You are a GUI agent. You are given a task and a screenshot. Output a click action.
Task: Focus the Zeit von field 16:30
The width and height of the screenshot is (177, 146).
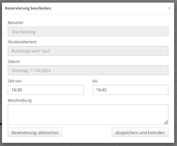point(45,90)
